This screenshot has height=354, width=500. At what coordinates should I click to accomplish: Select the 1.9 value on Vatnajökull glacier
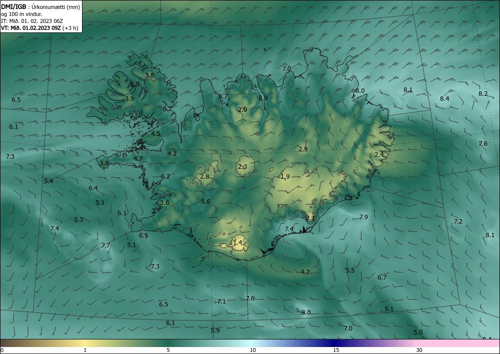(x=285, y=177)
